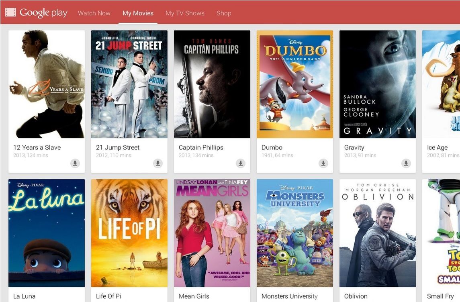Select the My Movies tab
460x302 pixels.
[x=138, y=13]
